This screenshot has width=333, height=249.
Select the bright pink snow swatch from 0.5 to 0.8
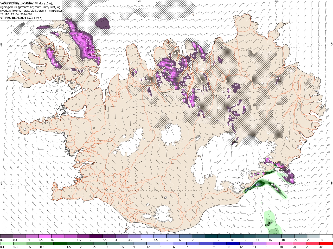[x=45, y=236]
